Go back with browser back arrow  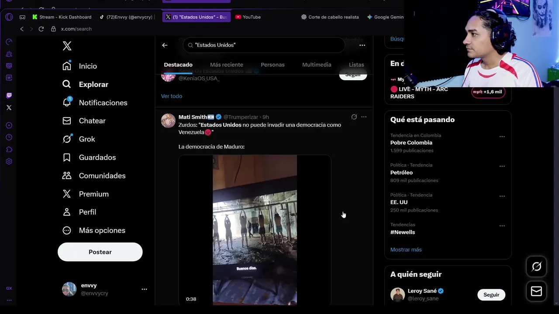22,29
